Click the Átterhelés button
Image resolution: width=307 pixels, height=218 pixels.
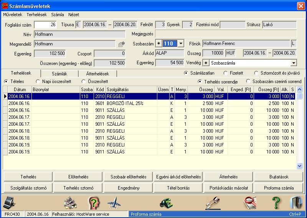pyautogui.click(x=228, y=176)
